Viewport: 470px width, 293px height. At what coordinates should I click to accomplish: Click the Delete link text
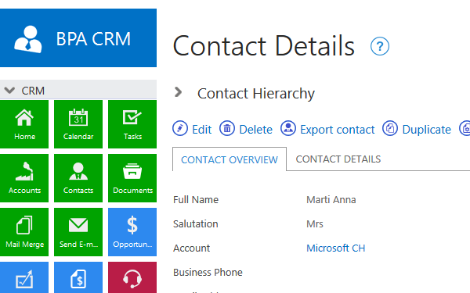pos(255,130)
